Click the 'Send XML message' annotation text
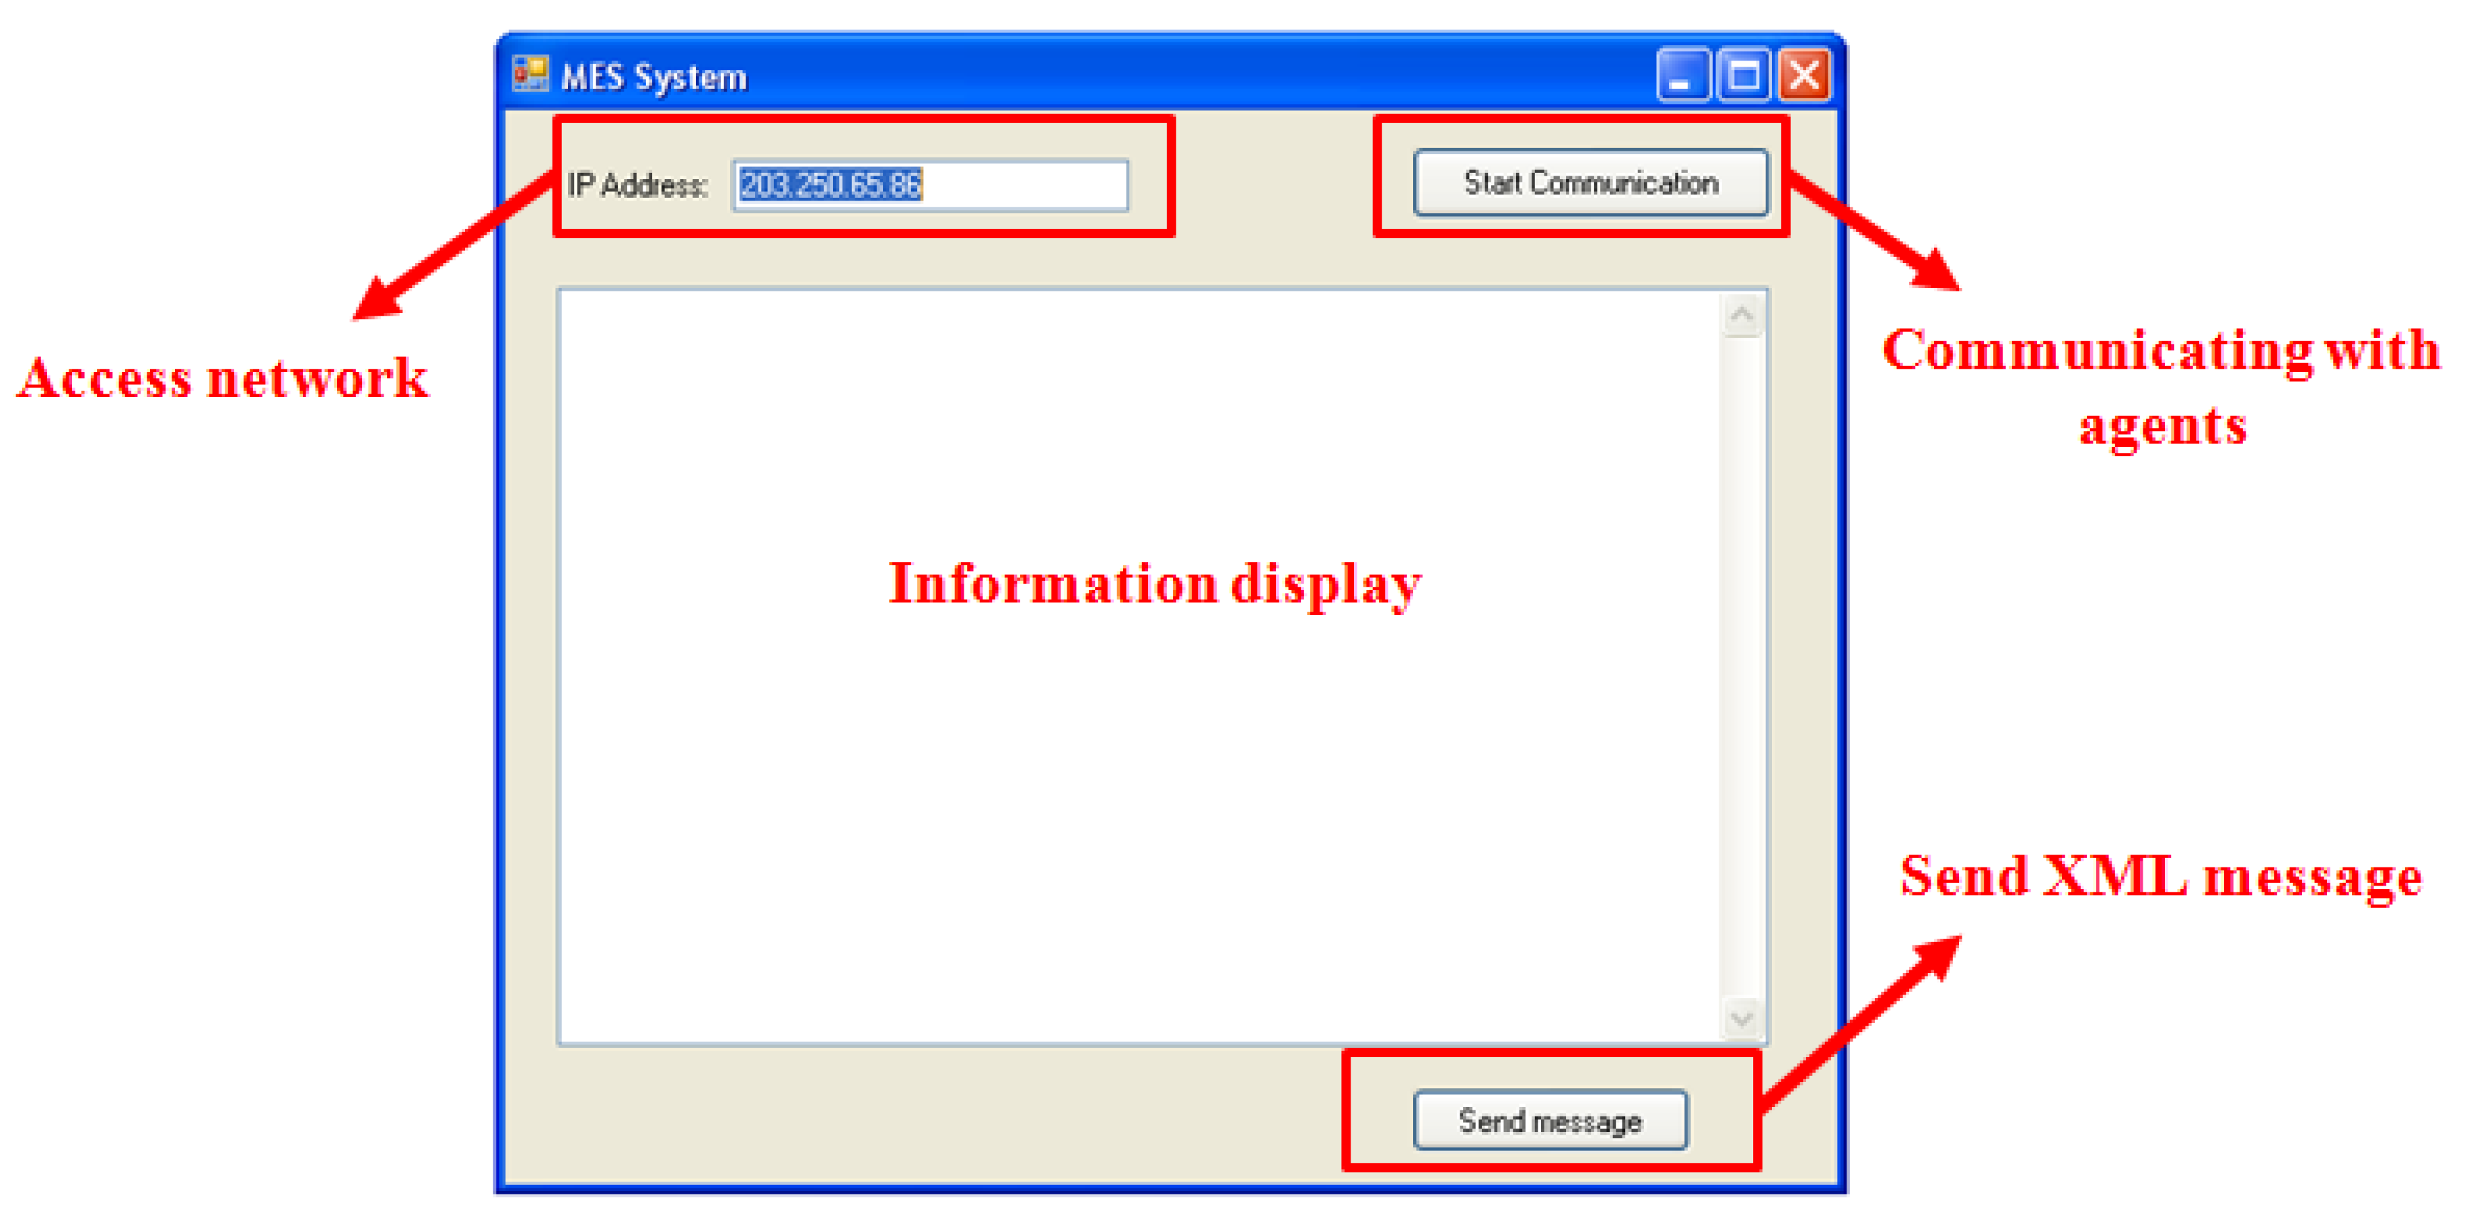This screenshot has height=1218, width=2465. (2161, 876)
